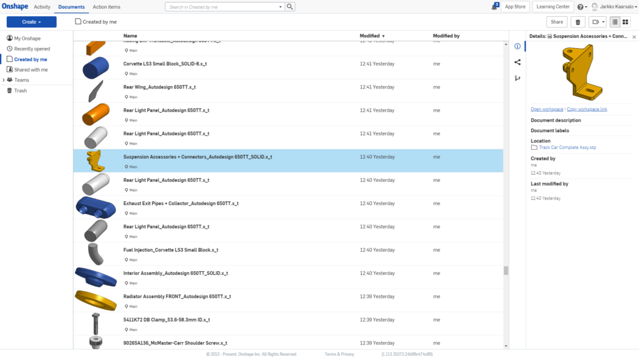The image size is (639, 359).
Task: Expand the Teams tree item
Action: (x=4, y=80)
